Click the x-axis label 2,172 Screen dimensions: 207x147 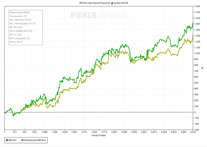84,132
